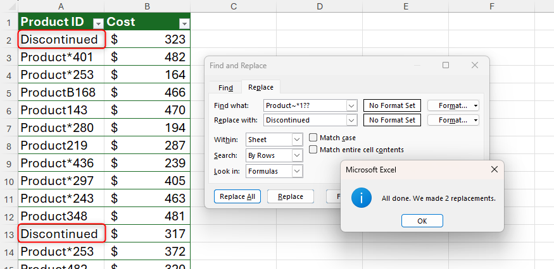Viewport: 554px width, 269px height.
Task: Select column B header
Action: (148, 6)
